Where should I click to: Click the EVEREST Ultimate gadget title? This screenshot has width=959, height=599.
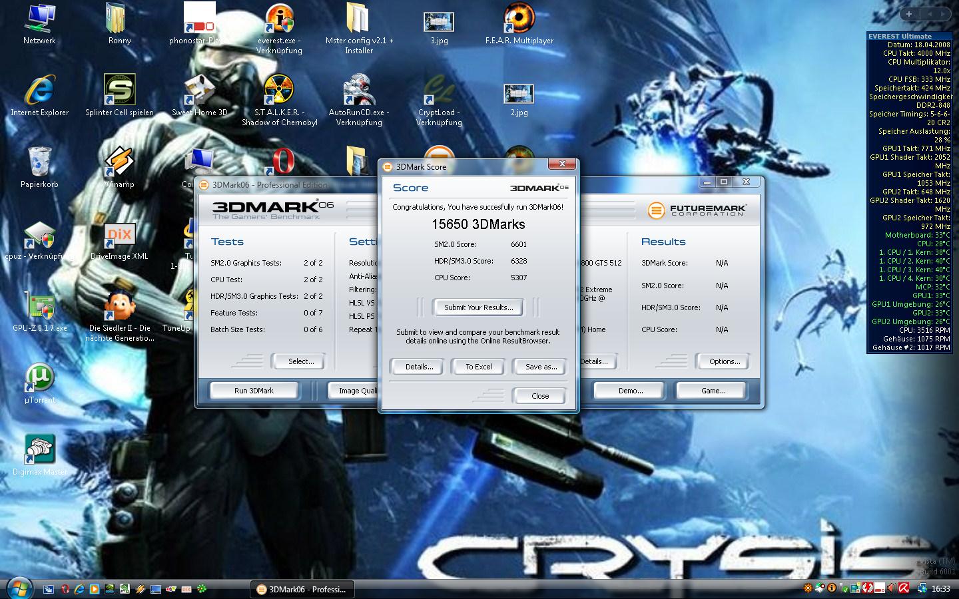(900, 36)
